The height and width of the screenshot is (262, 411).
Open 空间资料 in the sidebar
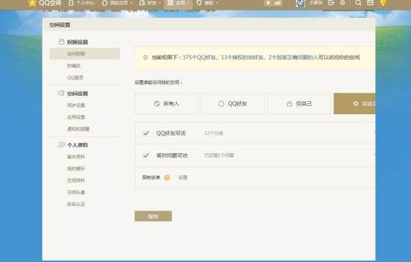(x=76, y=181)
